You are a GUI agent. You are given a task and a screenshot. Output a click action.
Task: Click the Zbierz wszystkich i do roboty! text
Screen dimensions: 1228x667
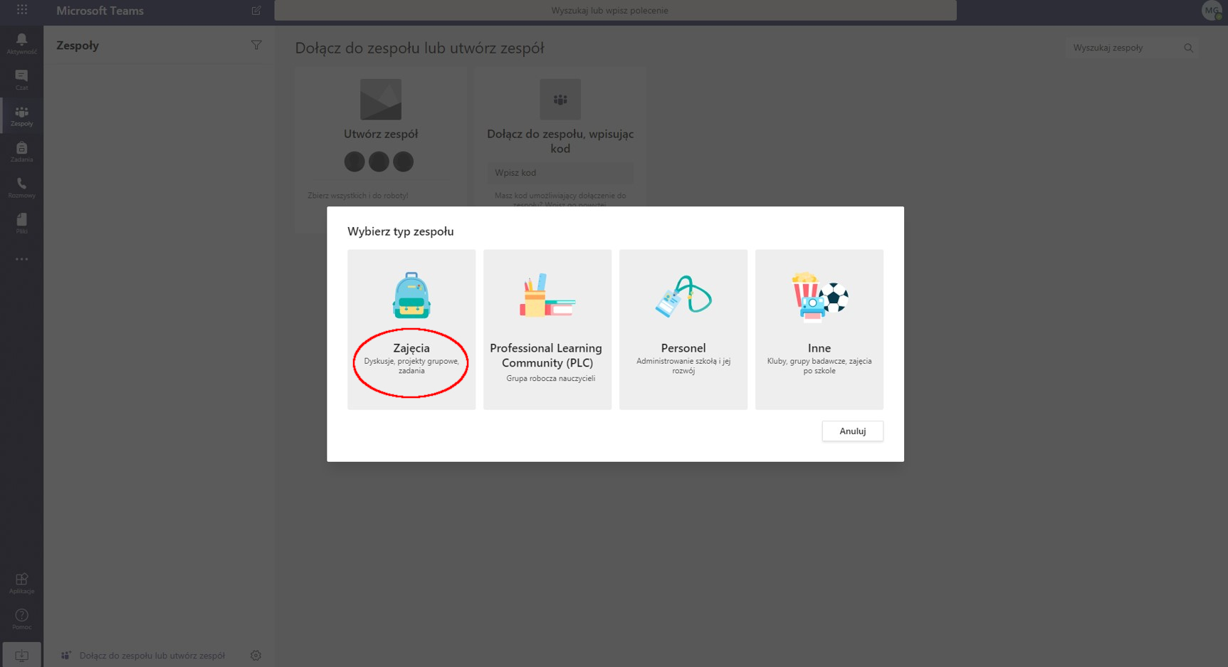coord(358,196)
